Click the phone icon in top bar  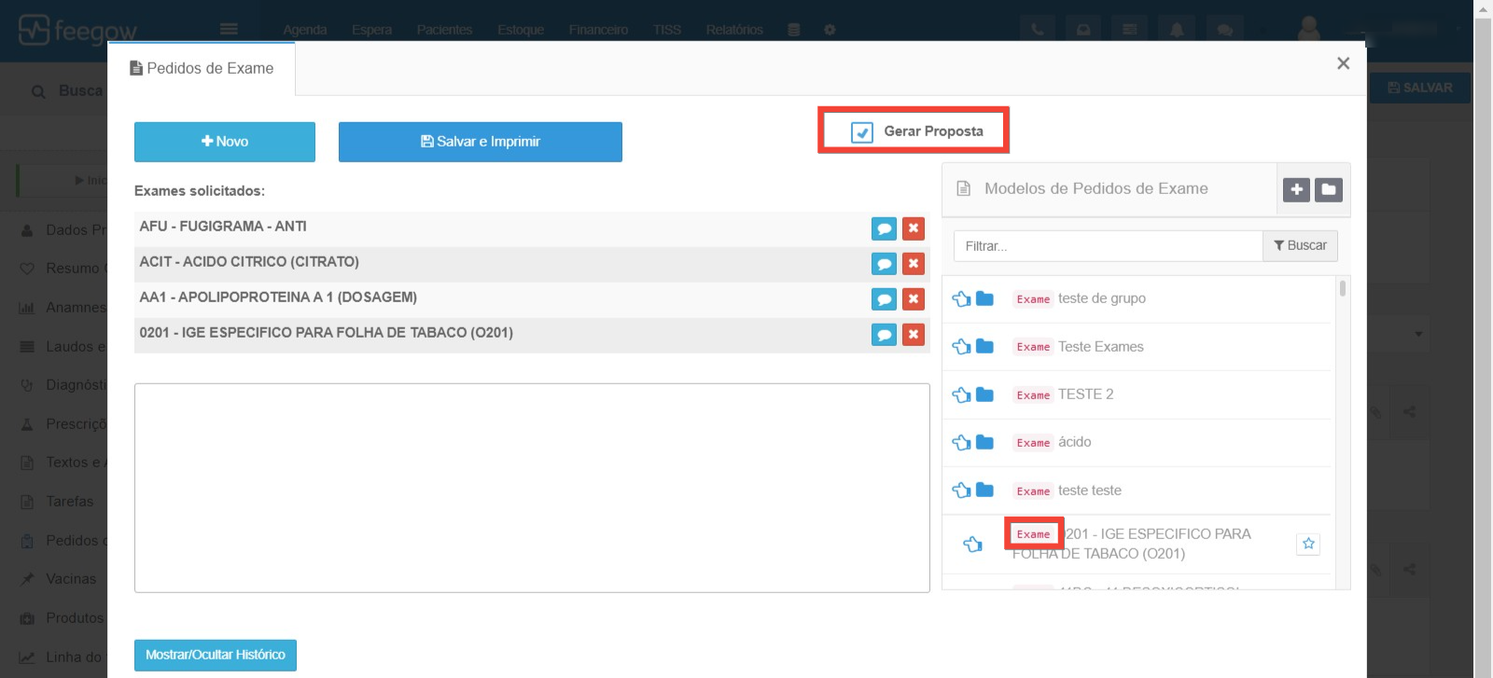[1037, 30]
